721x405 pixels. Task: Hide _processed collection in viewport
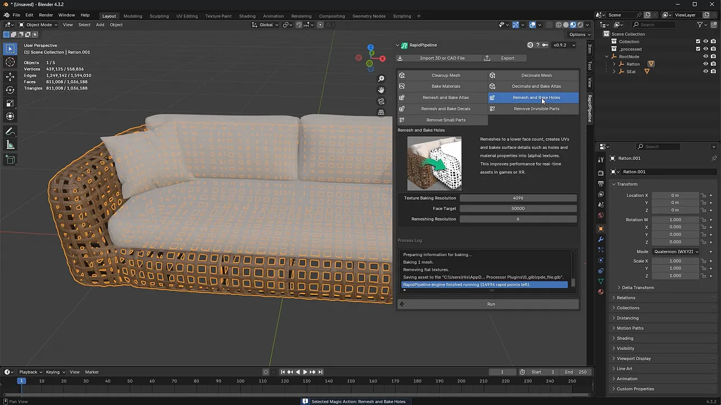click(x=706, y=49)
